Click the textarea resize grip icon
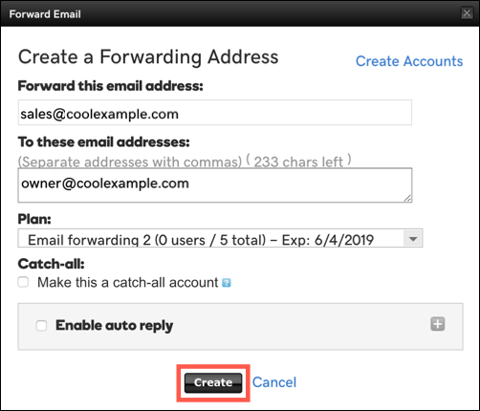Screen dimensions: 480x411 [x=407, y=199]
